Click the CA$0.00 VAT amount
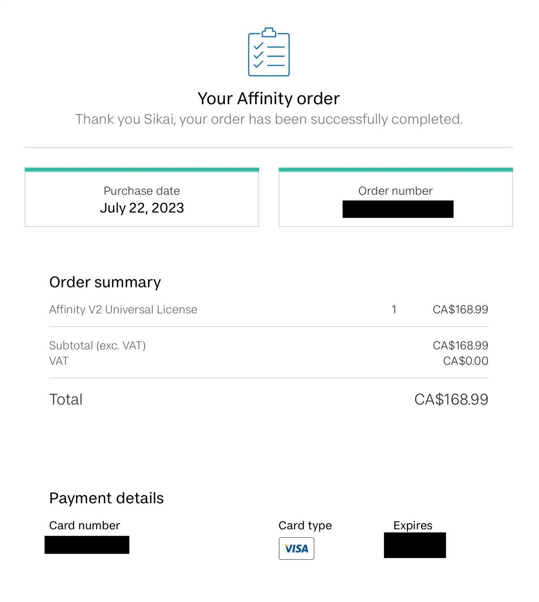This screenshot has height=602, width=539. pos(465,361)
